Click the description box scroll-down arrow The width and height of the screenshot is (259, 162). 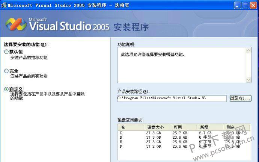[x=248, y=80]
